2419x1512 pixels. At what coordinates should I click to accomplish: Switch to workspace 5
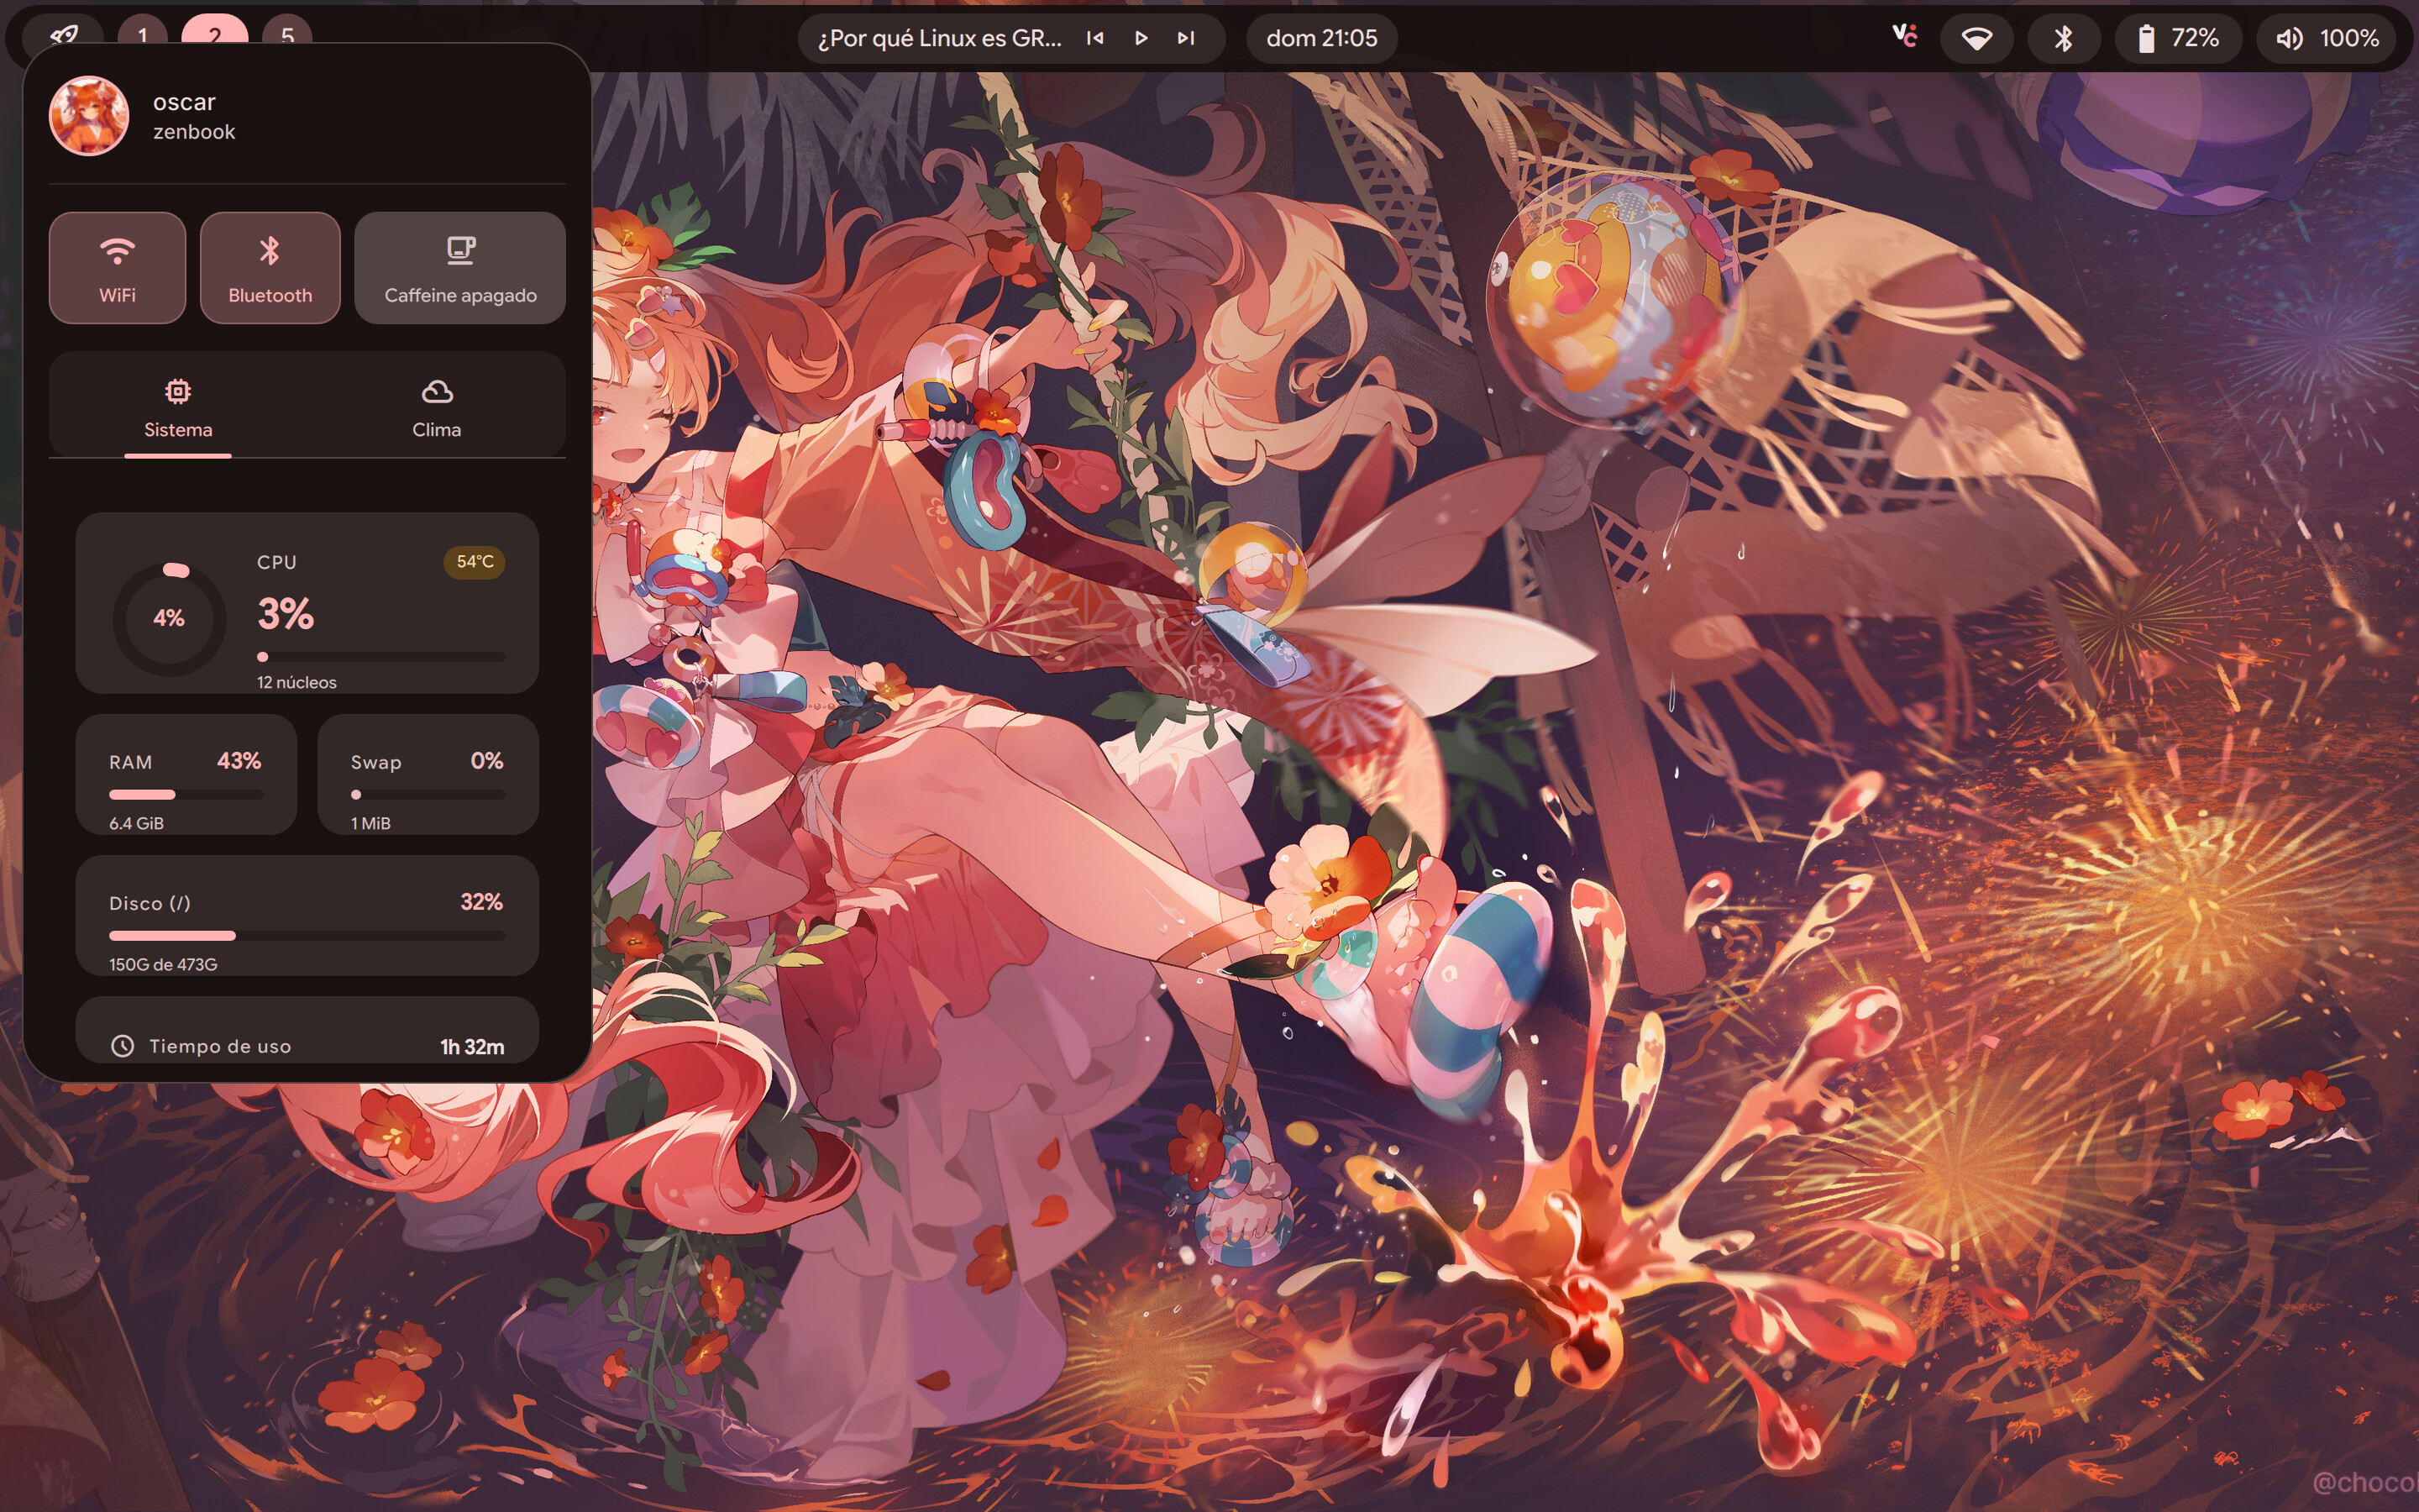287,36
